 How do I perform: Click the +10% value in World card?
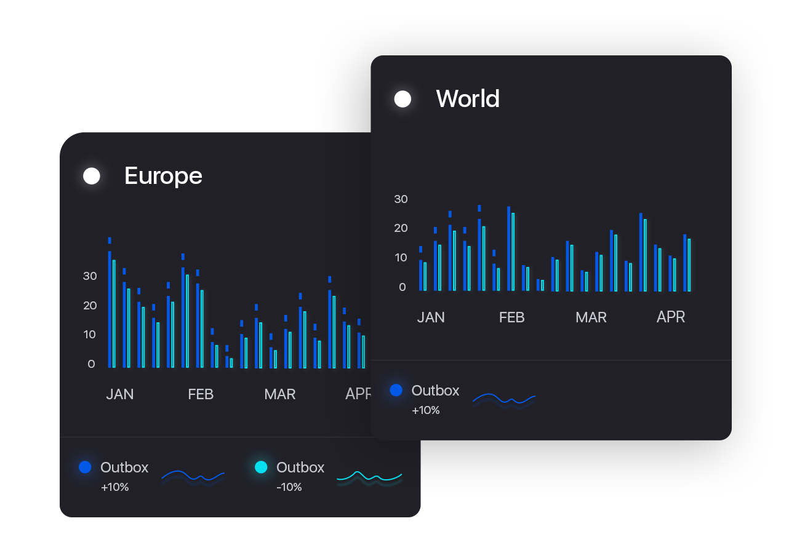(425, 410)
